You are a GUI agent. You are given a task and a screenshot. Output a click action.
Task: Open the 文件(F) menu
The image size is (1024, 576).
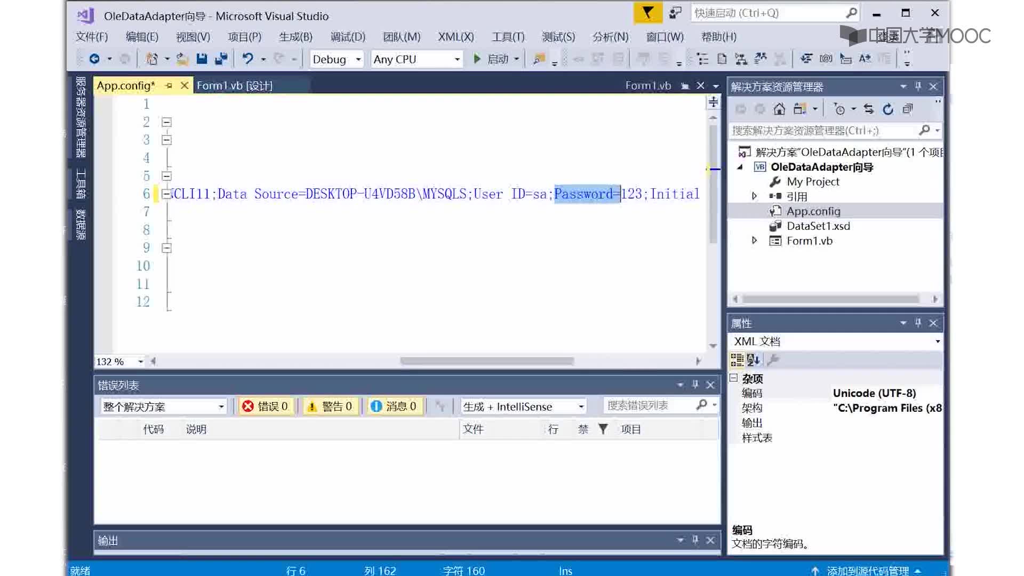(x=92, y=37)
